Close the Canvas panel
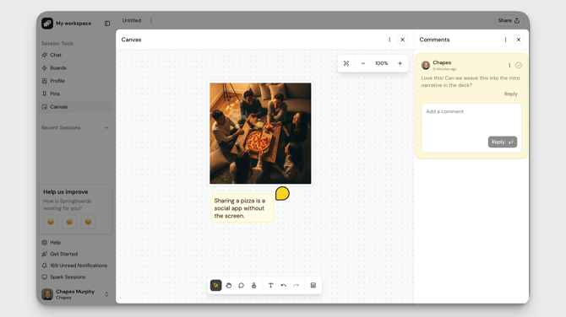This screenshot has height=317, width=566. click(x=402, y=40)
